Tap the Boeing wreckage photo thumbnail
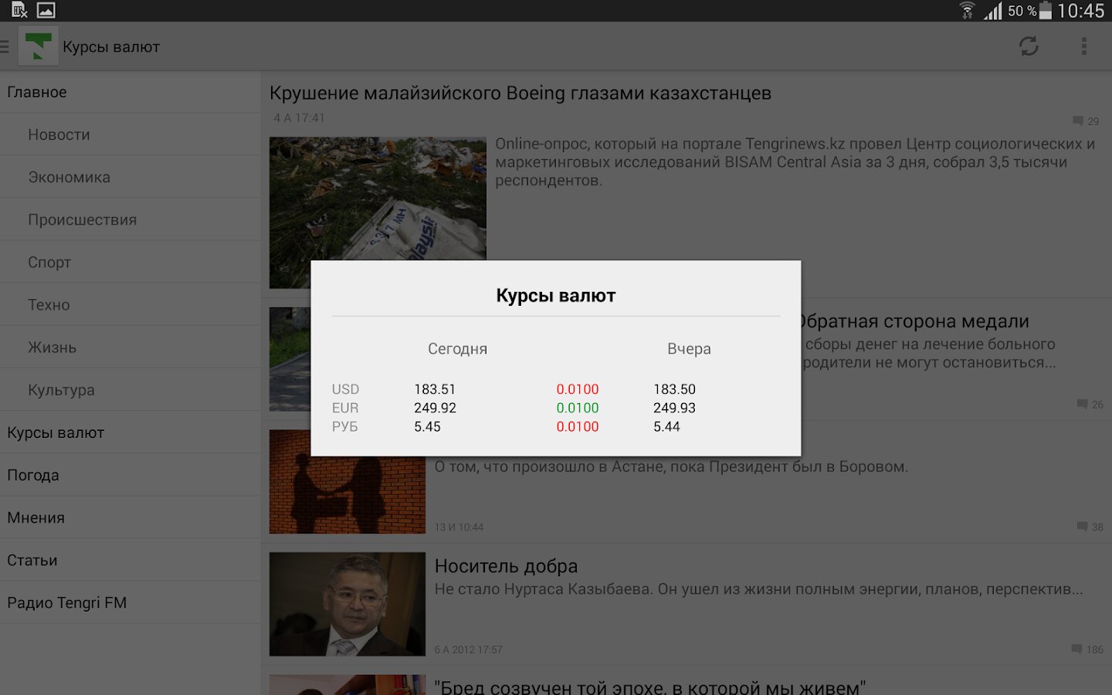Image resolution: width=1112 pixels, height=695 pixels. pos(378,197)
